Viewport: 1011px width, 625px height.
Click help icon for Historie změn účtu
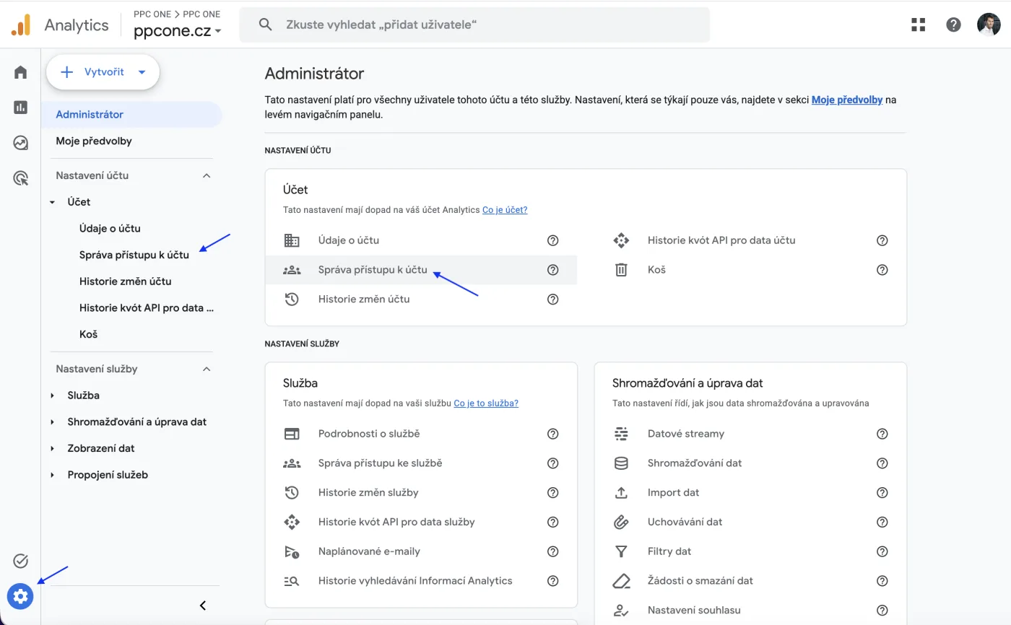552,299
